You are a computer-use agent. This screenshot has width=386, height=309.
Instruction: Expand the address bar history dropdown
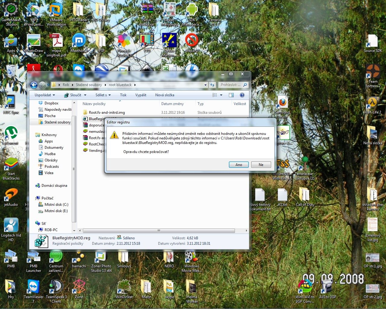pos(205,85)
